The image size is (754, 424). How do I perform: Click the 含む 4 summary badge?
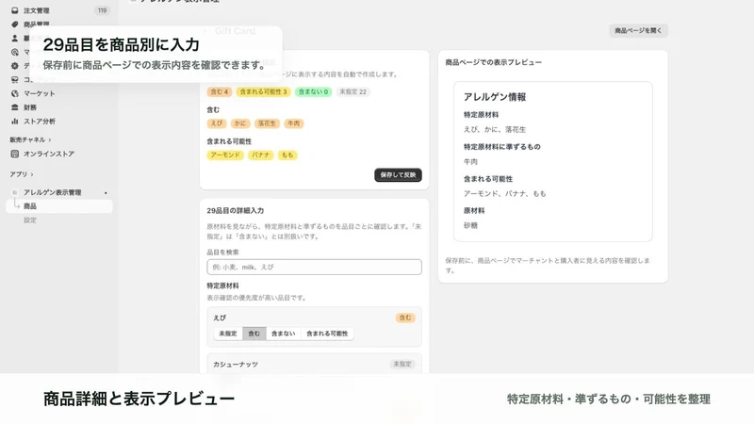(x=220, y=91)
